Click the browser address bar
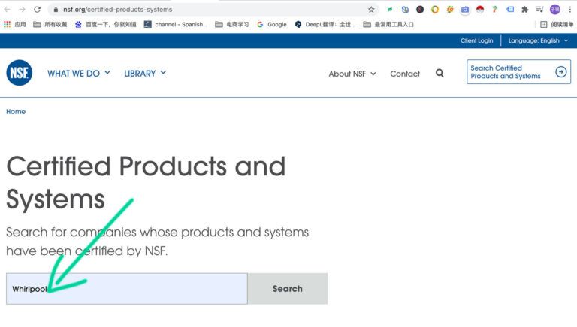577x327 pixels. (x=212, y=10)
